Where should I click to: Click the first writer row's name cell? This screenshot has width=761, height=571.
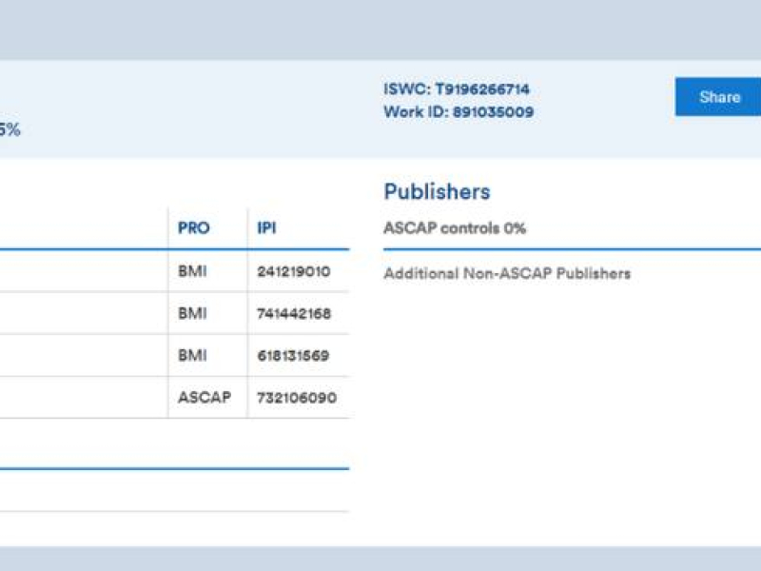[x=81, y=271]
